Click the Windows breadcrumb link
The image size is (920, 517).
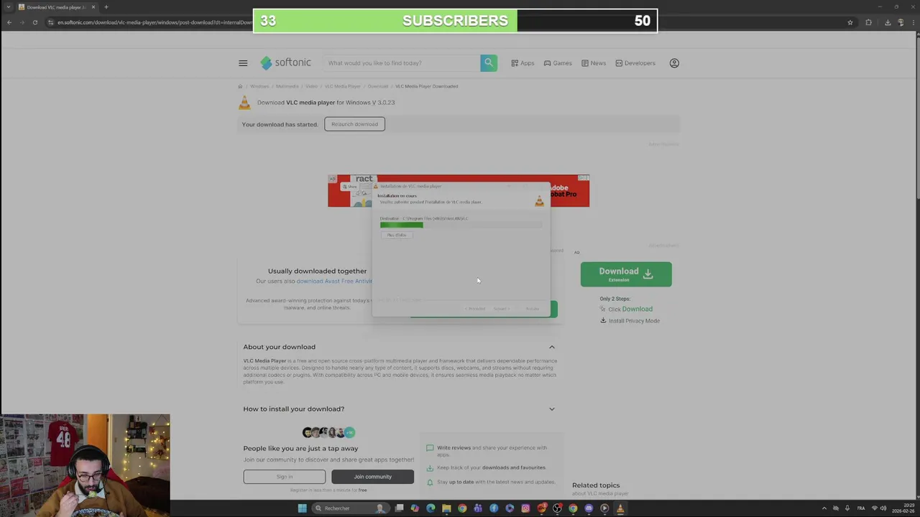click(259, 86)
